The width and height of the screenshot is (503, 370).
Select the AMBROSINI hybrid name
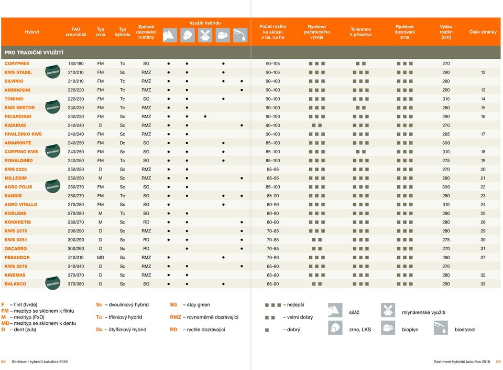point(17,90)
